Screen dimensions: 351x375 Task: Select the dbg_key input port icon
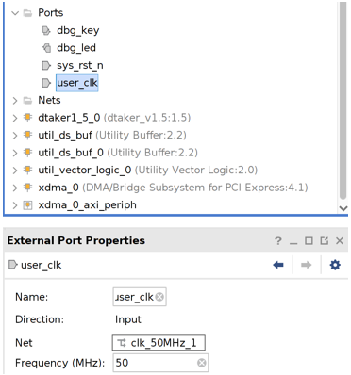(46, 31)
